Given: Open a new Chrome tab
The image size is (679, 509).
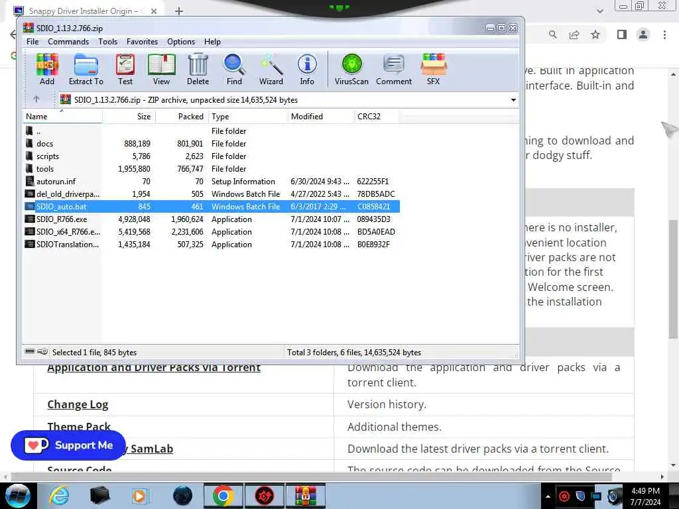Looking at the screenshot, I should [x=179, y=11].
